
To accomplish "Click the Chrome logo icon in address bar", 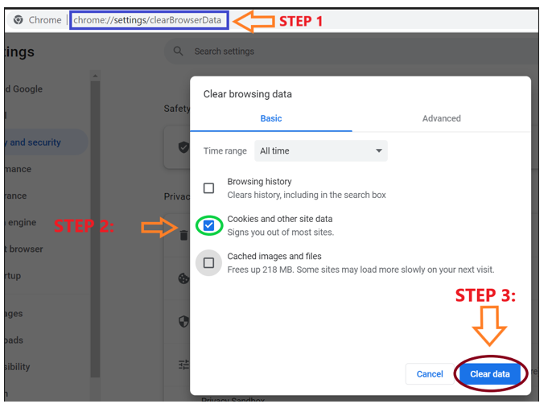I will [19, 20].
